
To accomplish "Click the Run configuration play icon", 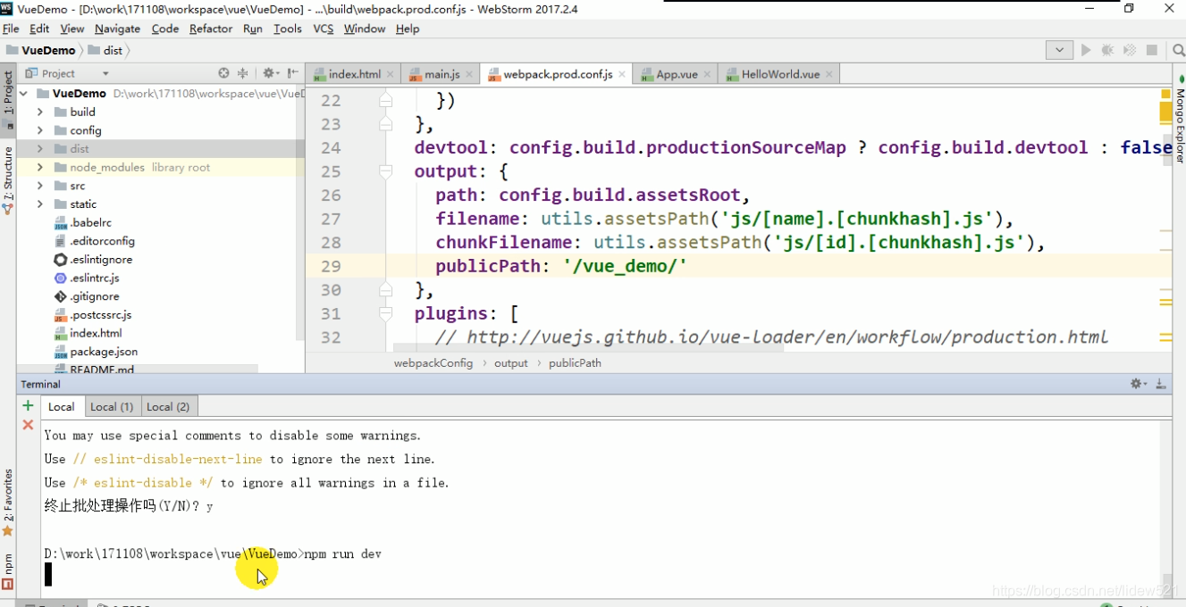I will click(x=1086, y=50).
